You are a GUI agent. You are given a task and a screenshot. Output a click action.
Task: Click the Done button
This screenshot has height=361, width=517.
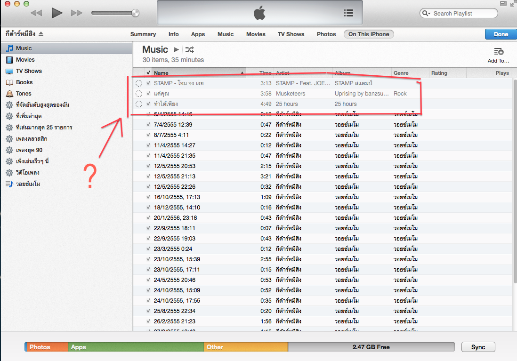pyautogui.click(x=501, y=34)
